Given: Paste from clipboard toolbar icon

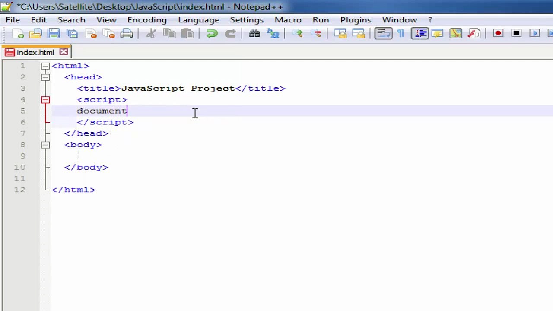Looking at the screenshot, I should [188, 34].
